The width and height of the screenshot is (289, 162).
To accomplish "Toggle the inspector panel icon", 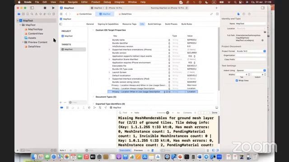I will click(263, 8).
